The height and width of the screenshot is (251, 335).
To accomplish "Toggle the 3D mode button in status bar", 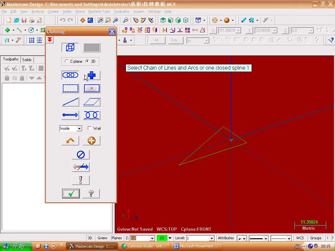I will click(x=90, y=238).
